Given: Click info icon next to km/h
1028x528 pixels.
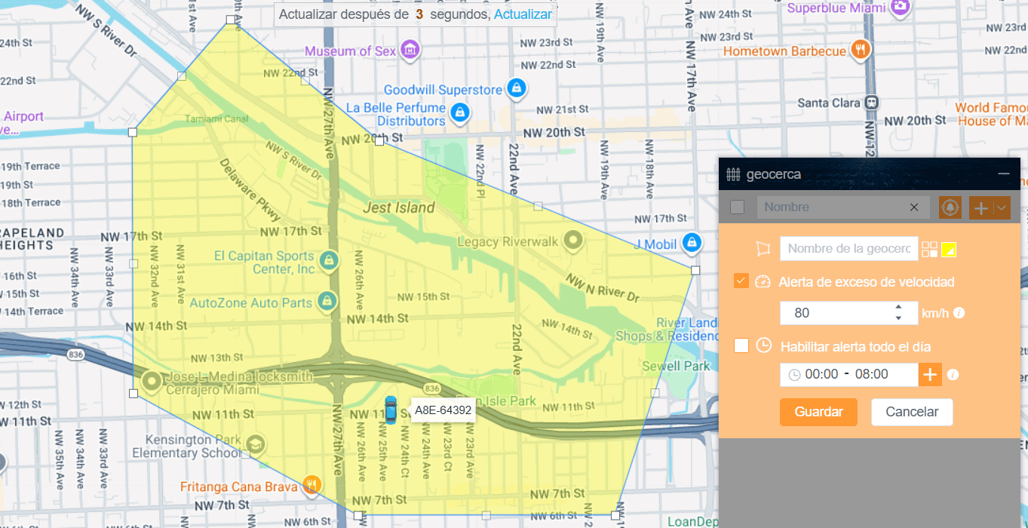Looking at the screenshot, I should click(959, 313).
